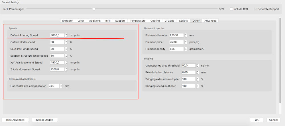Click the Default Printing Speed stepper arrows

pos(66,35)
